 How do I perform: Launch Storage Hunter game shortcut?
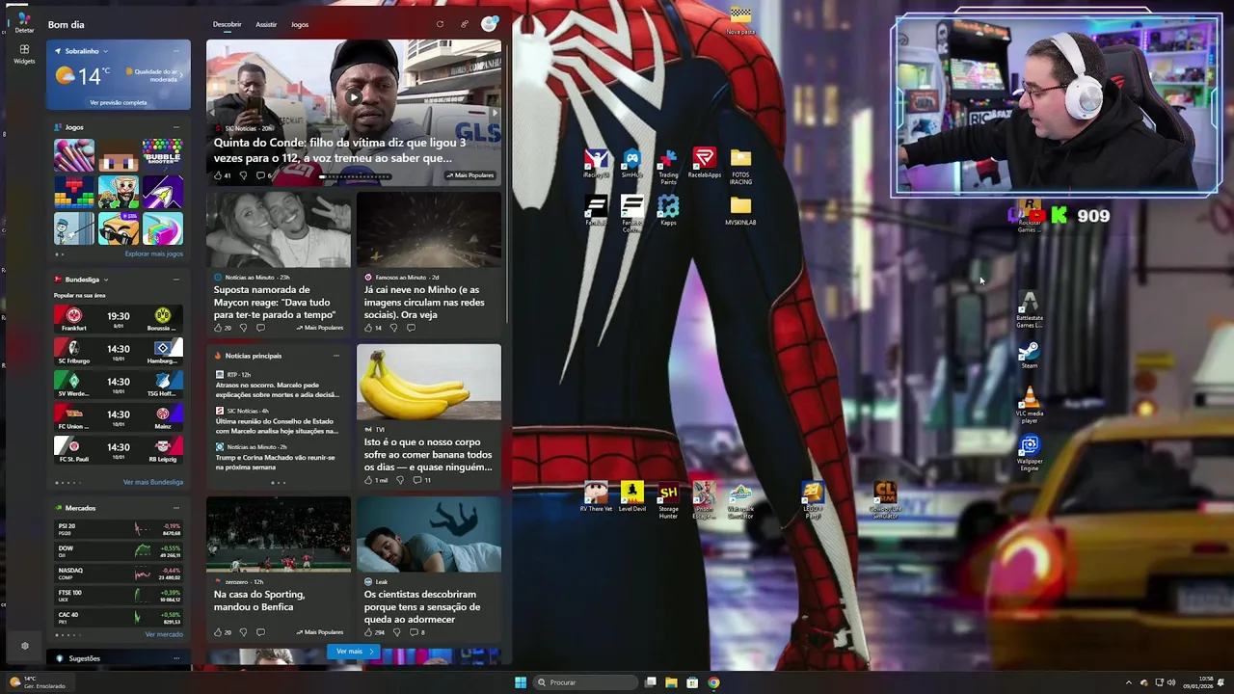(x=668, y=501)
